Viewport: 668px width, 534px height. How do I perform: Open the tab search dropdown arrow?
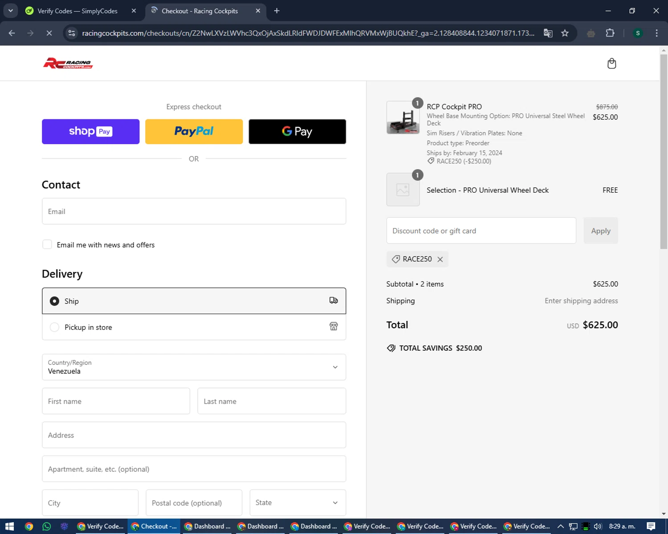pyautogui.click(x=10, y=11)
